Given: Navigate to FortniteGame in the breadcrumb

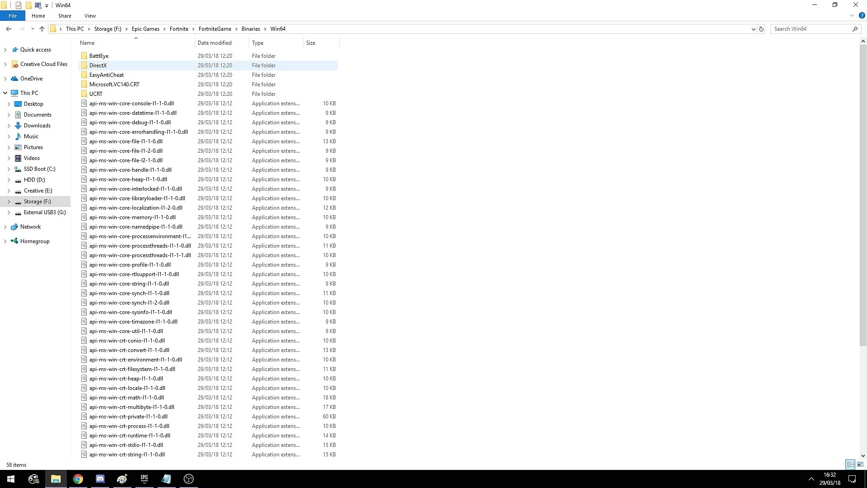Looking at the screenshot, I should pos(214,29).
